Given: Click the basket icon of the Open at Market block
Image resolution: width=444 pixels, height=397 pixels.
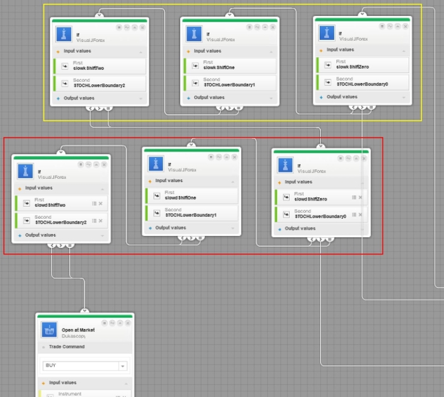Looking at the screenshot, I should pyautogui.click(x=49, y=329).
